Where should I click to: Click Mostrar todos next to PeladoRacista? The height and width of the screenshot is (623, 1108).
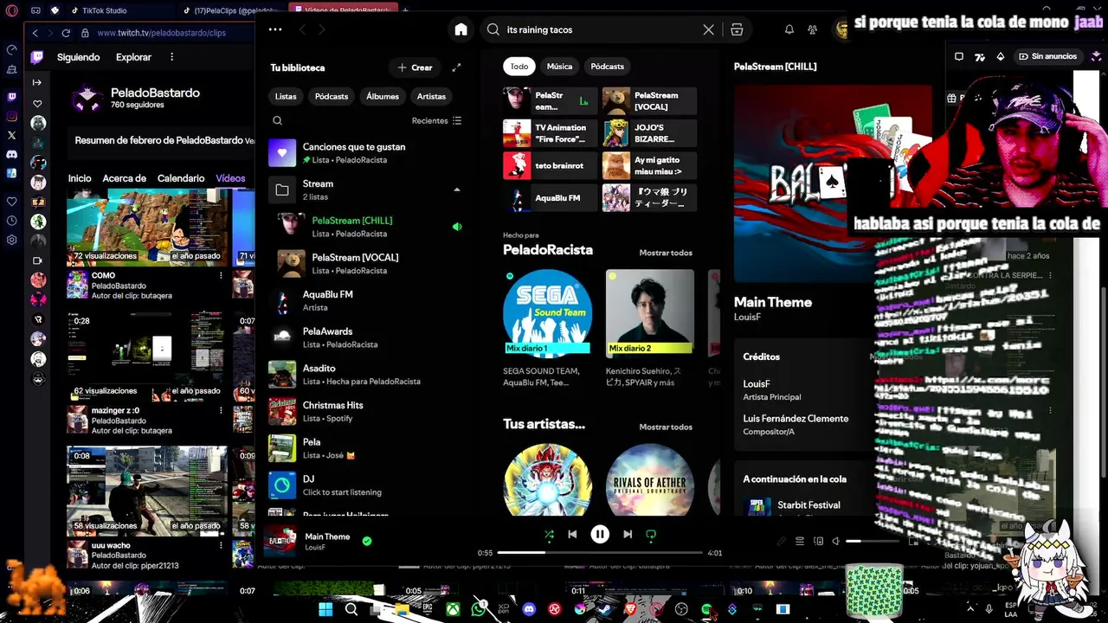click(x=666, y=253)
